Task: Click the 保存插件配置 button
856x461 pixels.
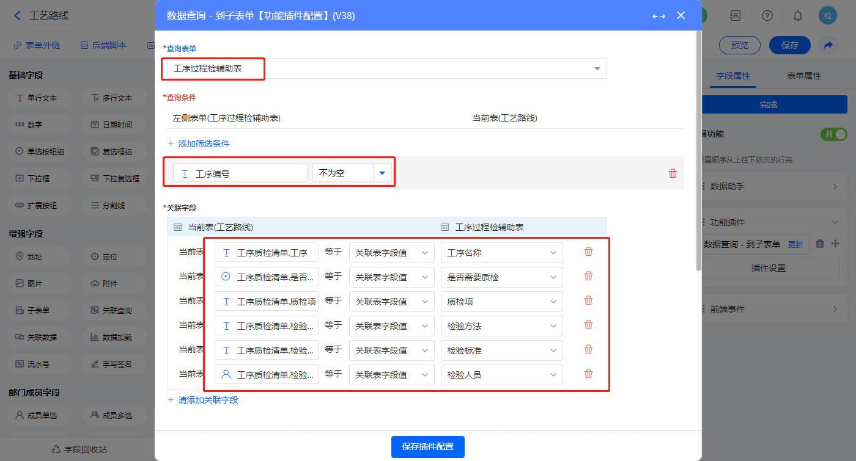Action: [427, 446]
